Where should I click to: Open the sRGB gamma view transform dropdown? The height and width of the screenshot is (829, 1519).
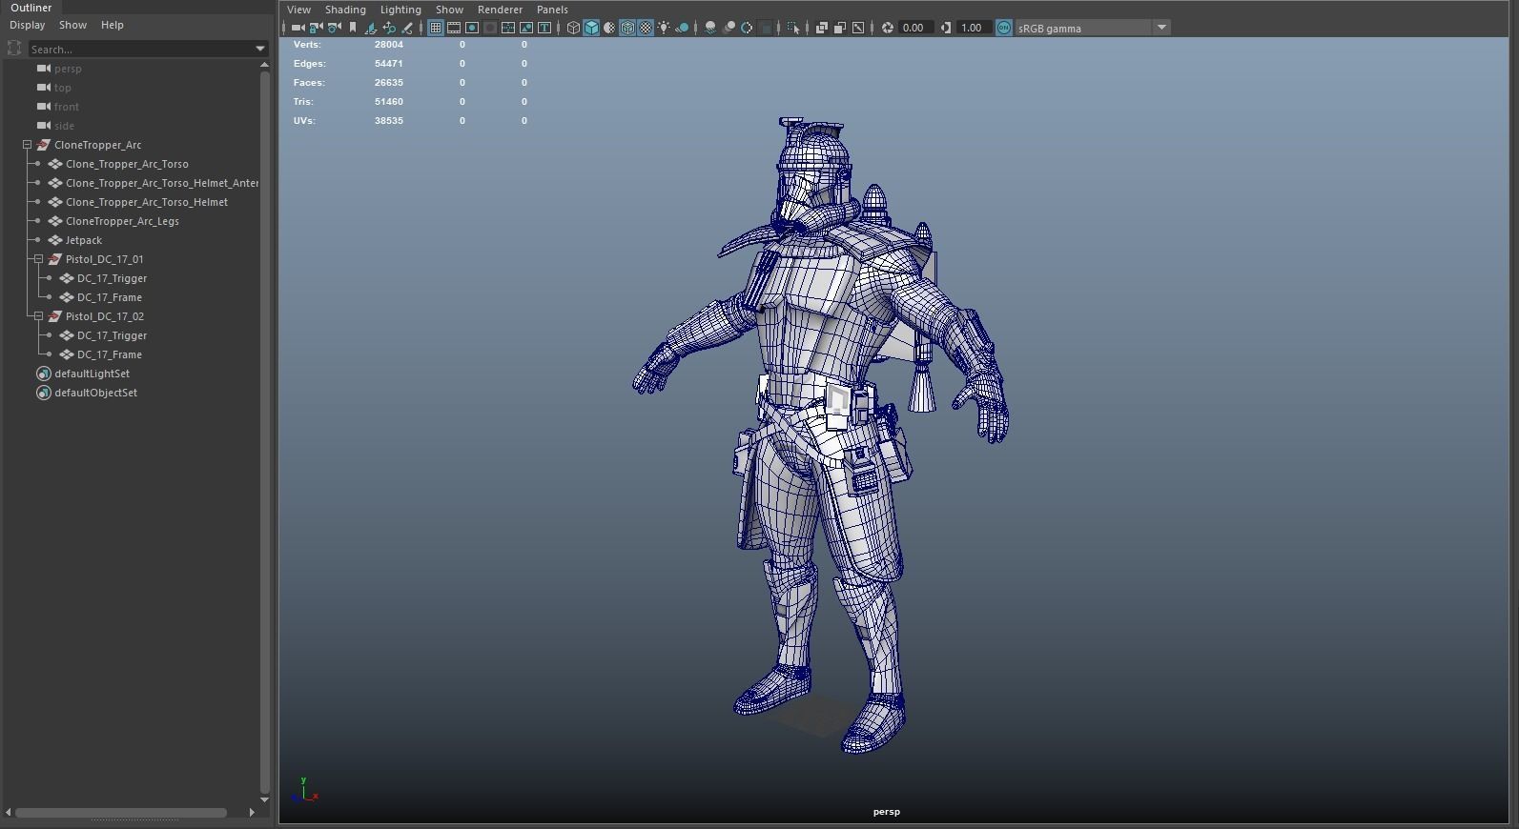click(1161, 28)
